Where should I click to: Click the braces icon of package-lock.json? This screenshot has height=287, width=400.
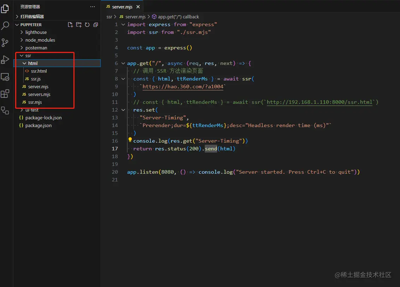[x=21, y=118]
